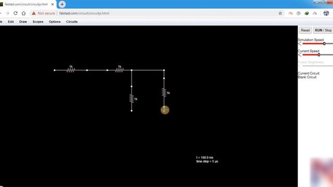Select the leftmost horizontal 1k resistor
Viewport: 333px width, 187px height.
71,70
